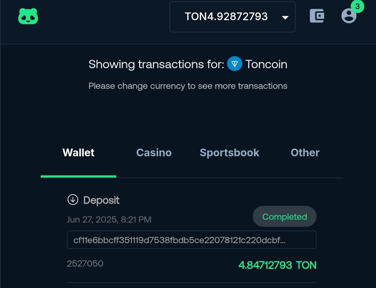Viewport: 376px width, 288px height.
Task: Click the Toncoin currency label
Action: (266, 64)
